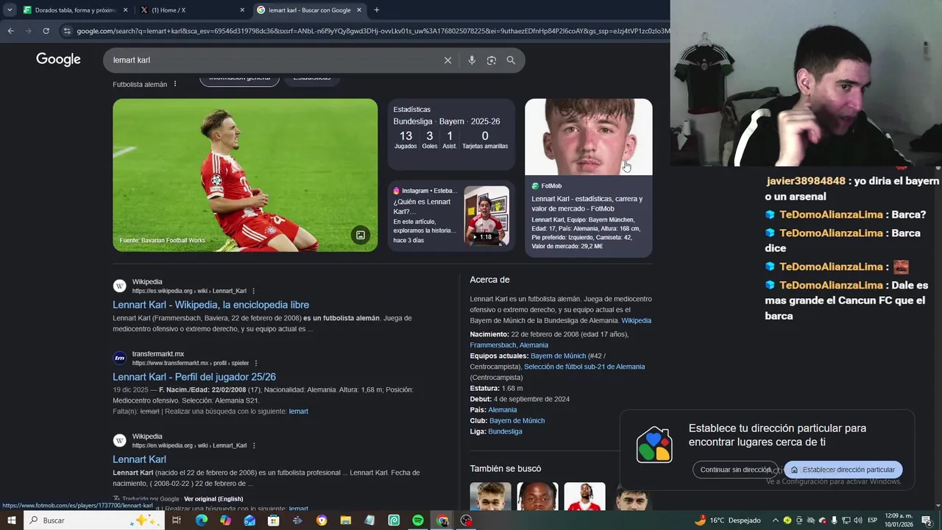The width and height of the screenshot is (942, 530).
Task: Open the transfermarkt.mx result three-dot menu
Action: pyautogui.click(x=256, y=363)
